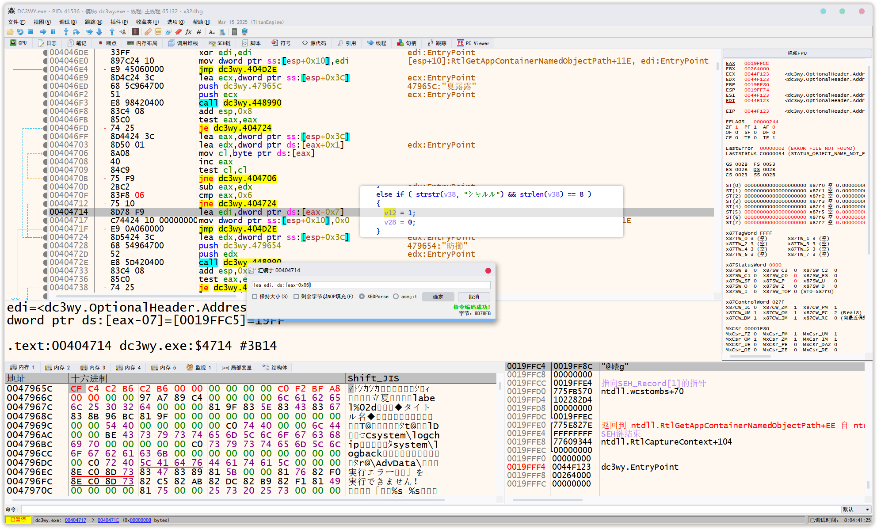Enable the fill remaining bytes with NOP checkbox
Image resolution: width=877 pixels, height=529 pixels.
pyautogui.click(x=296, y=297)
